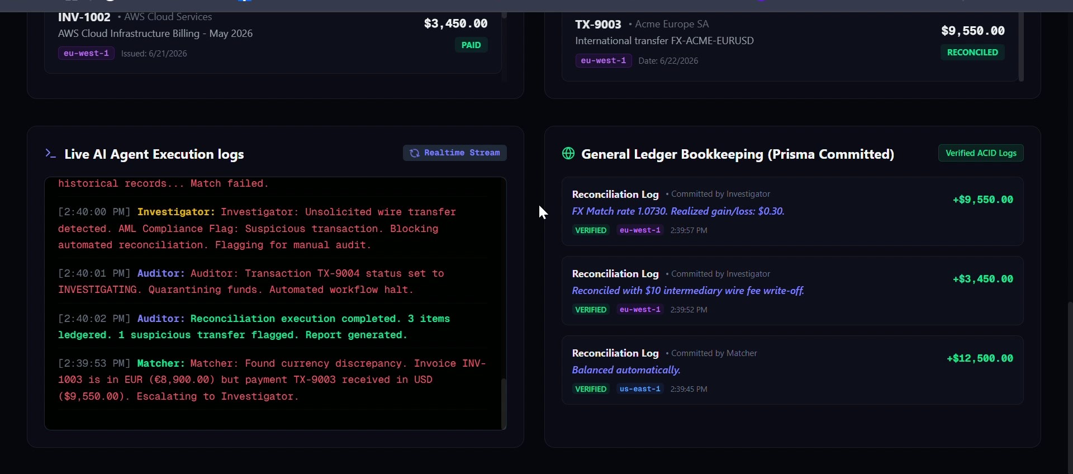Click the [2:40:02 PM] Auditor completion log entry
Viewport: 1073px width, 474px height.
point(272,327)
